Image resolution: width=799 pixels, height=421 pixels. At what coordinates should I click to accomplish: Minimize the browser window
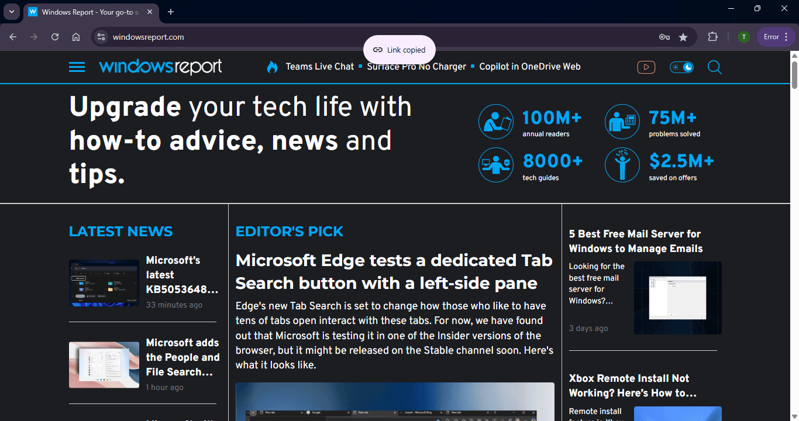point(731,8)
